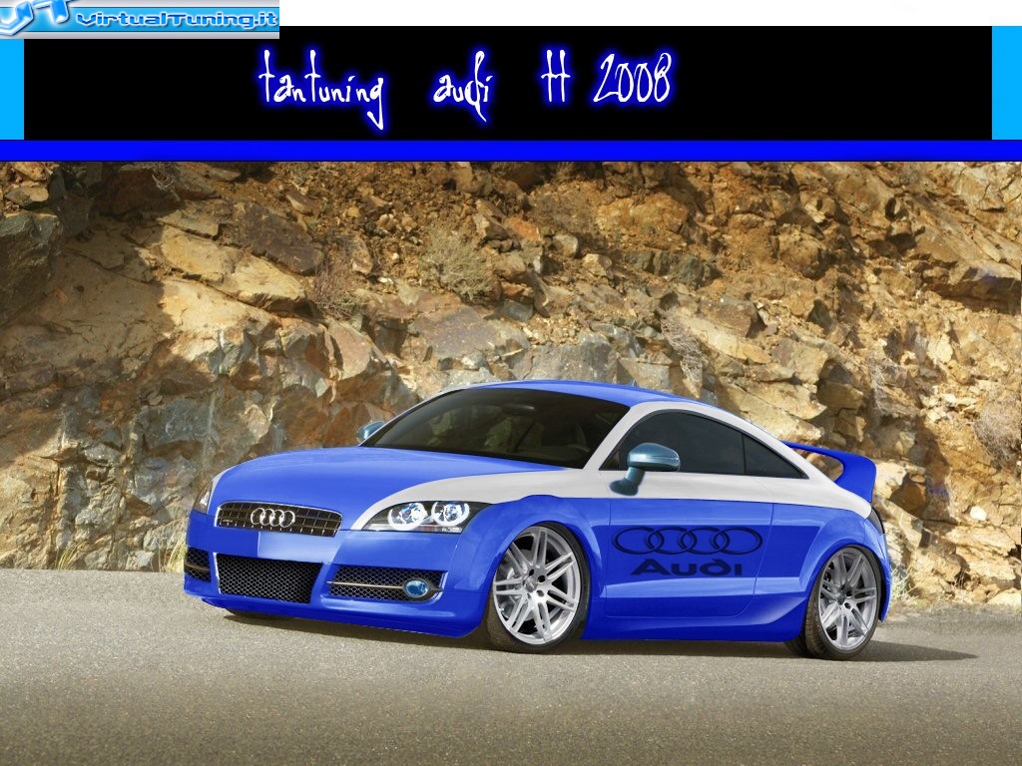Click the Audi rings badge on the front grille
This screenshot has width=1022, height=766.
[272, 518]
